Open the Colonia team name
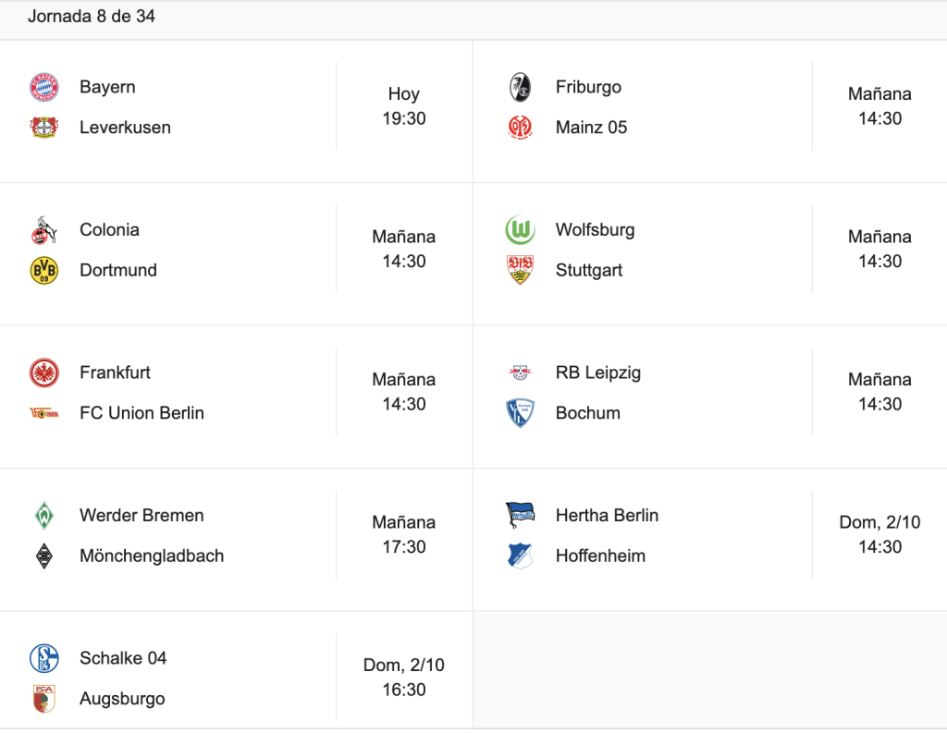This screenshot has width=947, height=733. point(109,229)
